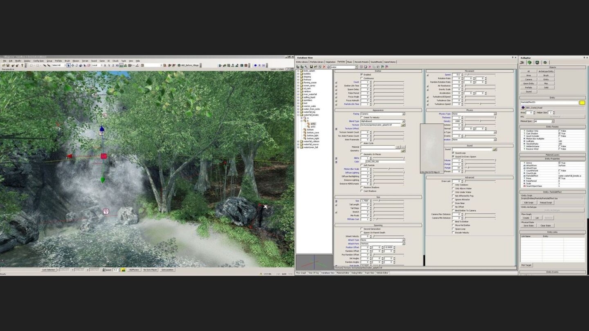Click the move object tool icon
Viewport: 589px width, 331px height.
coord(73,65)
